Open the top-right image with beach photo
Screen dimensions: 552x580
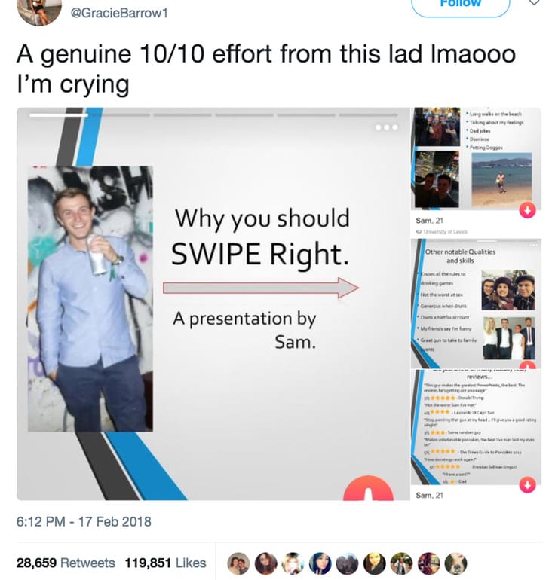(476, 159)
